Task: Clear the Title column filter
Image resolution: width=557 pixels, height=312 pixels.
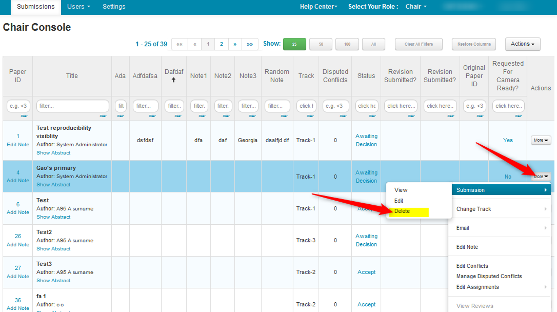Action: (103, 116)
